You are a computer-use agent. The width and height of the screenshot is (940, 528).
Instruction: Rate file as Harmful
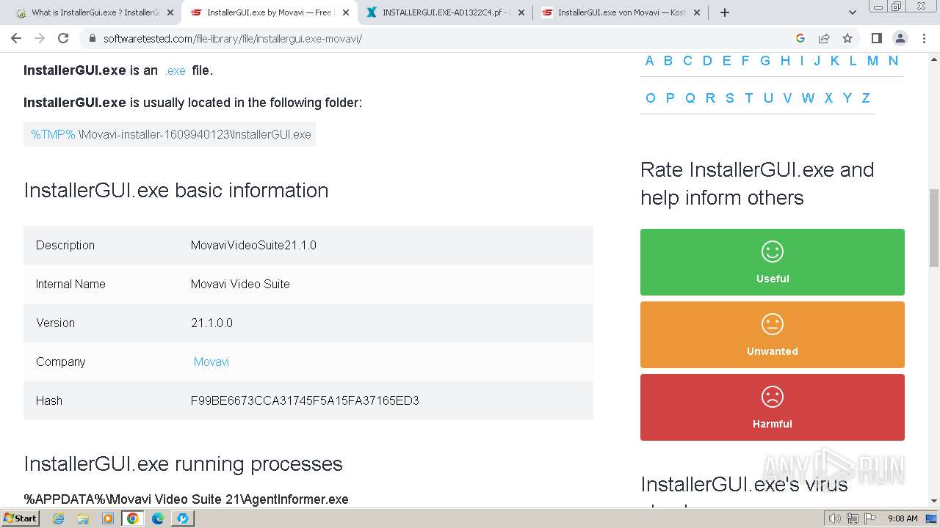[773, 407]
